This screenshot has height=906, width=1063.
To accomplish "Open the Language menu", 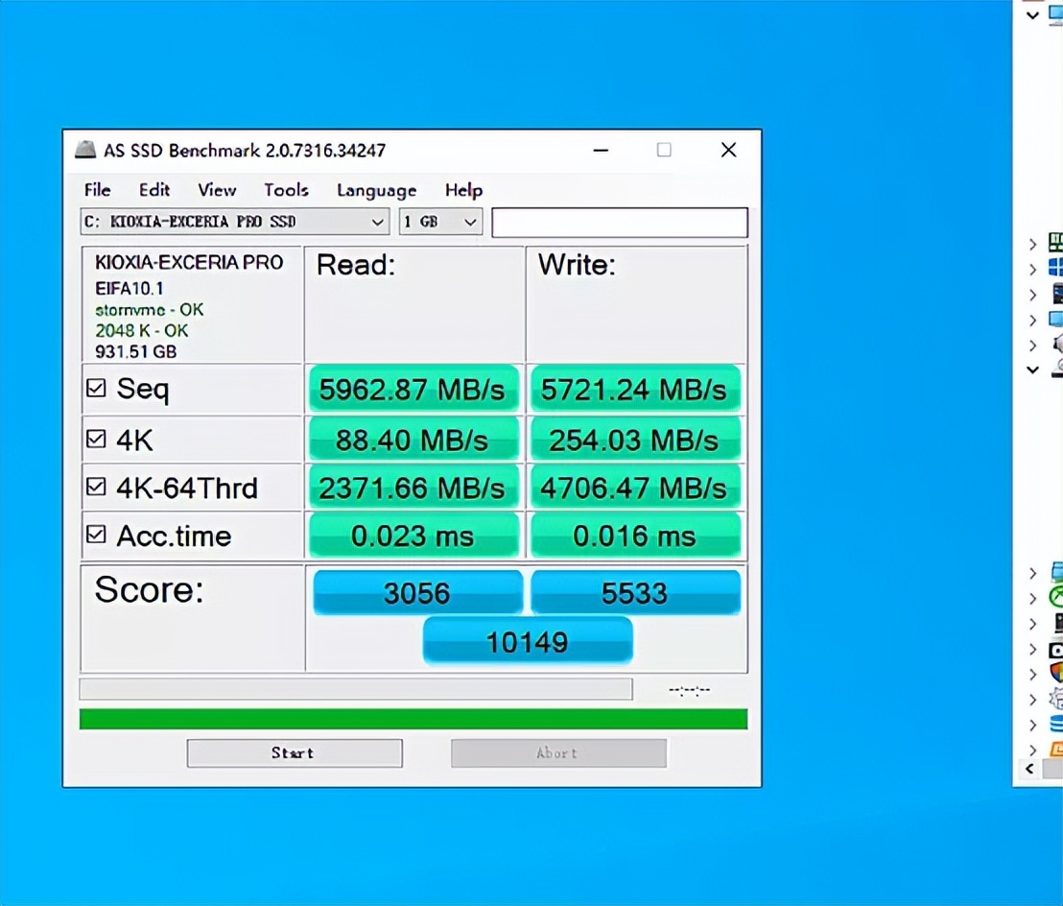I will coord(376,191).
